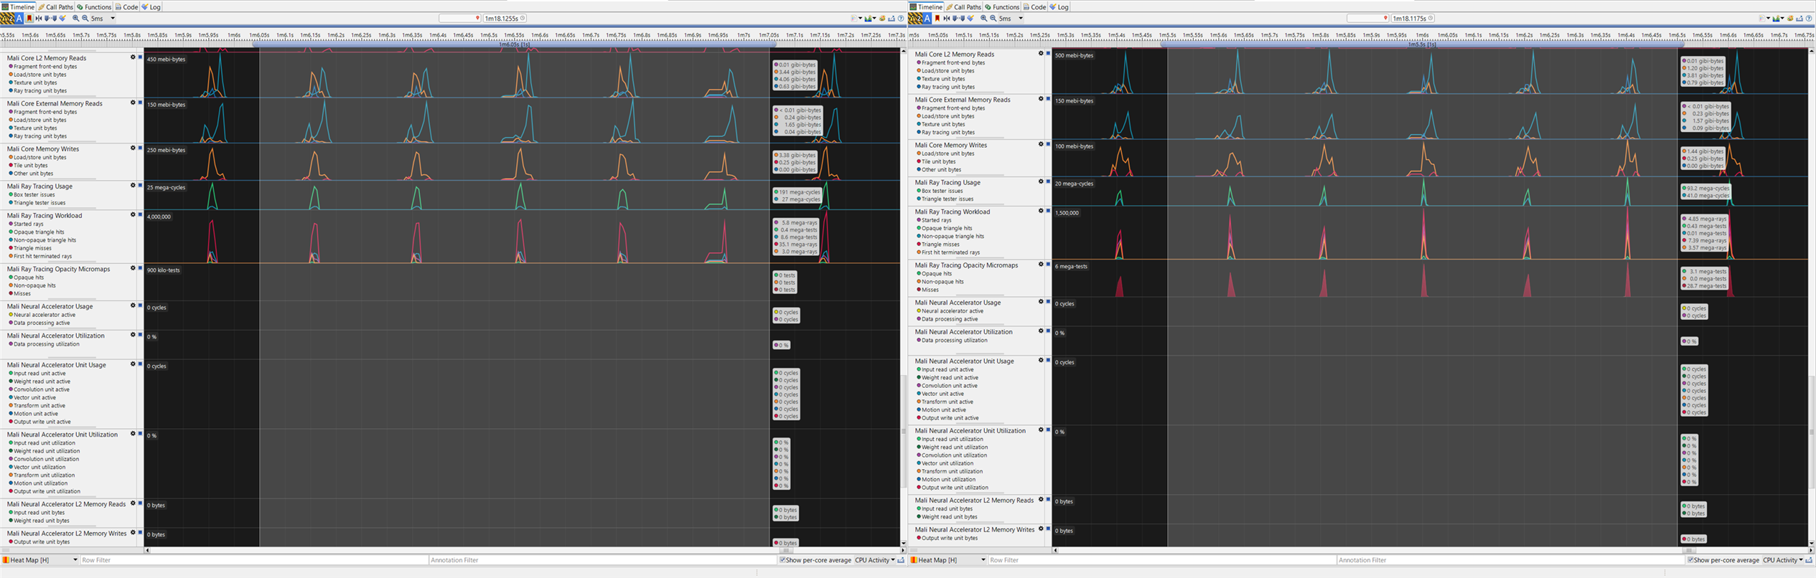Click the colorful palette icon in left window toolbar
The image size is (1816, 578).
coord(883,19)
